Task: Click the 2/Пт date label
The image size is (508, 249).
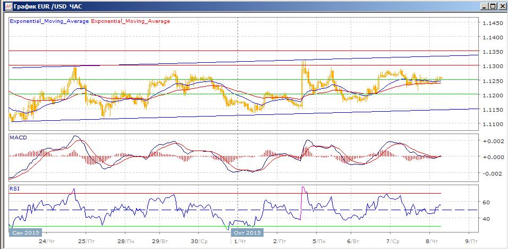Action: pos(280,242)
